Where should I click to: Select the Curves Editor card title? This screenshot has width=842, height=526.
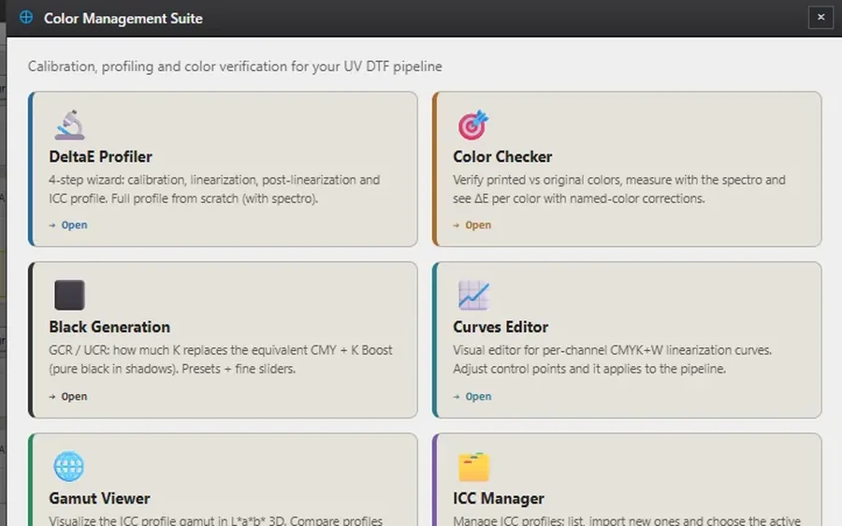(501, 327)
